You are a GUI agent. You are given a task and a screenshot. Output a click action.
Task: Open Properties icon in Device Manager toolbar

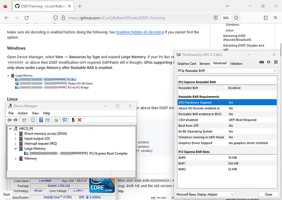click(x=33, y=120)
